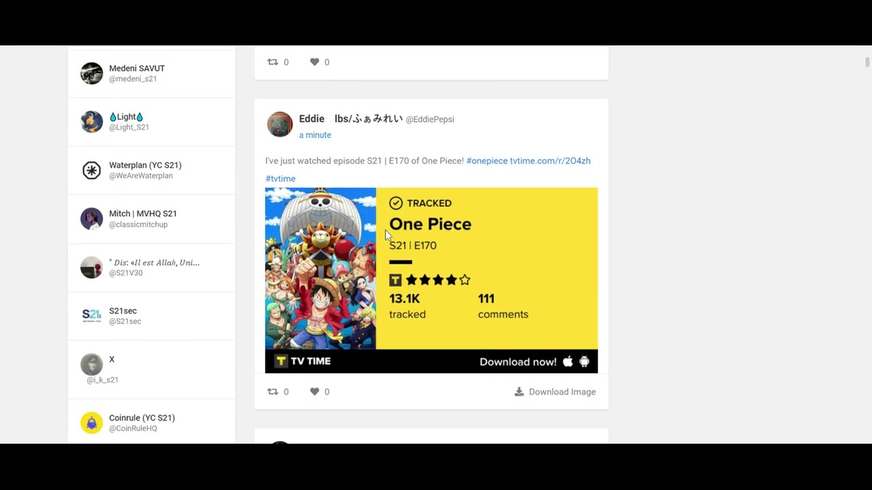Click the Android logo in TV Time banner
Viewport: 872px width, 490px height.
[x=584, y=361]
